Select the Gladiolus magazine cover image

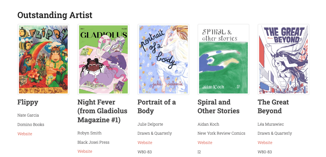103,59
